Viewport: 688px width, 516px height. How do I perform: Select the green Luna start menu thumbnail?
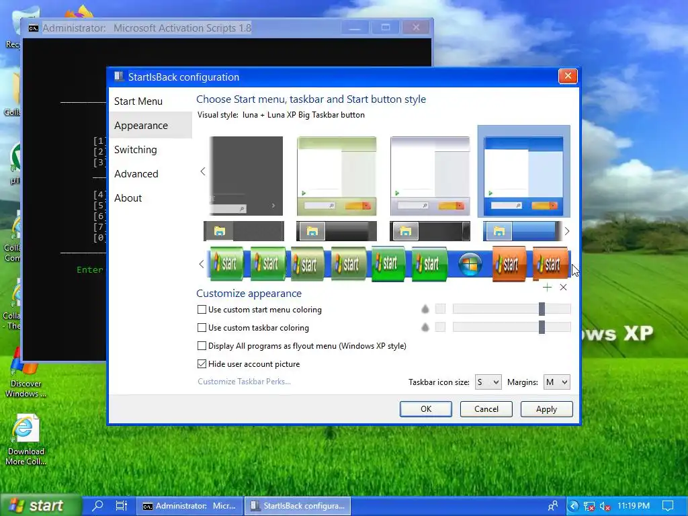[337, 175]
